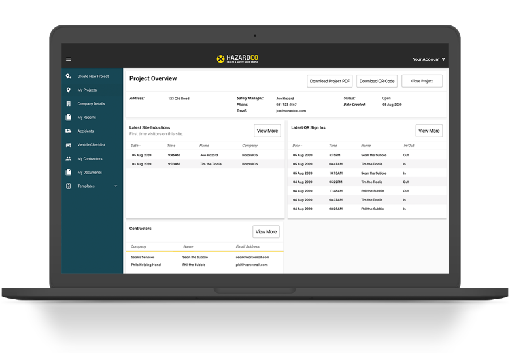Image resolution: width=510 pixels, height=353 pixels.
Task: Click Download Project PDF button
Action: 330,81
